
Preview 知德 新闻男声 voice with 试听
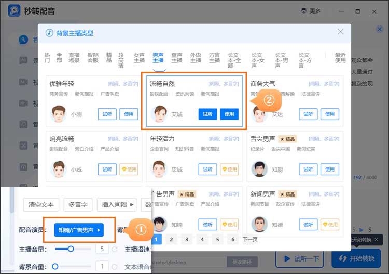point(308,225)
